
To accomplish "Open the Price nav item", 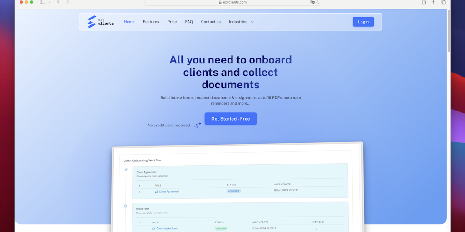I will coord(172,22).
